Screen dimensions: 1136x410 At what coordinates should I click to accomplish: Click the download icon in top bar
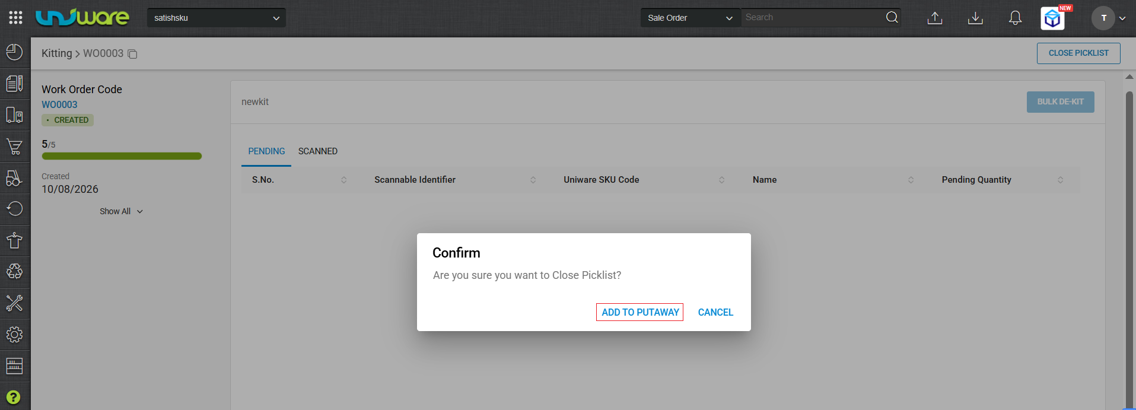[x=975, y=18]
